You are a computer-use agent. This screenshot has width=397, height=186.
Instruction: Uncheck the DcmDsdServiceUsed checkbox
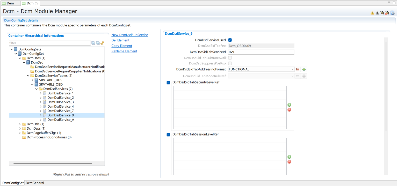coord(230,40)
